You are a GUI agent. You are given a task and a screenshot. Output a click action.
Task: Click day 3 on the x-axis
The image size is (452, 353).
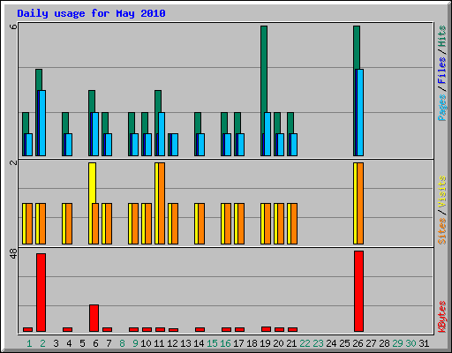[x=56, y=343]
